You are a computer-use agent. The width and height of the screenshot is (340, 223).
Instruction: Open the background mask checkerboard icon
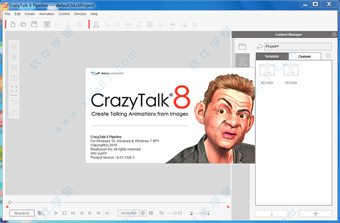coord(150,24)
